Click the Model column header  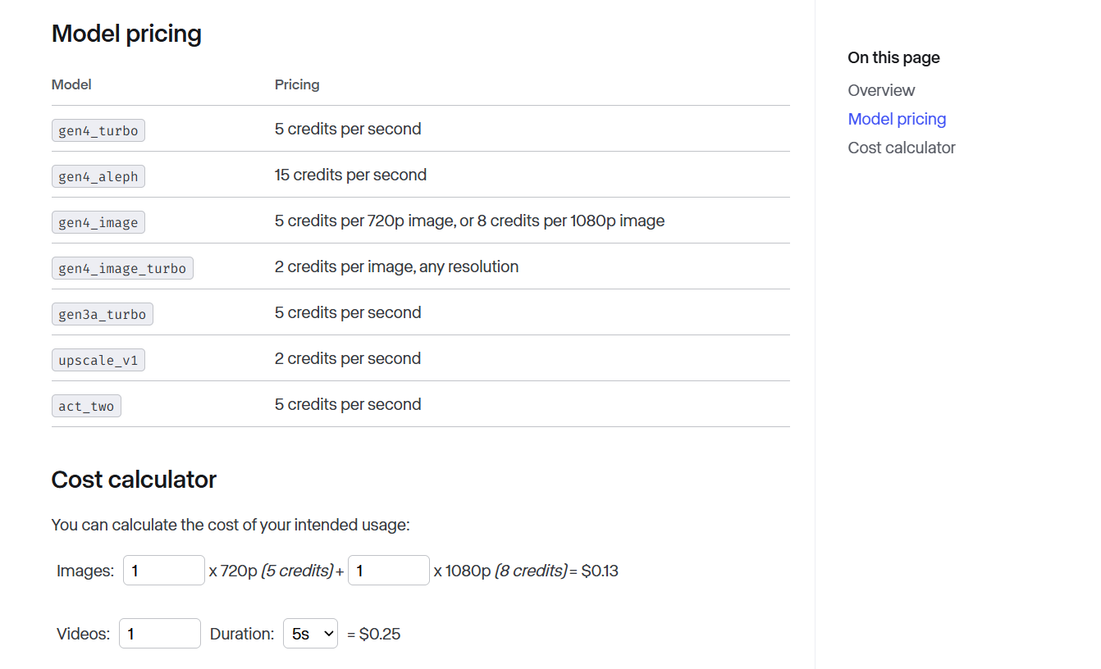click(71, 84)
